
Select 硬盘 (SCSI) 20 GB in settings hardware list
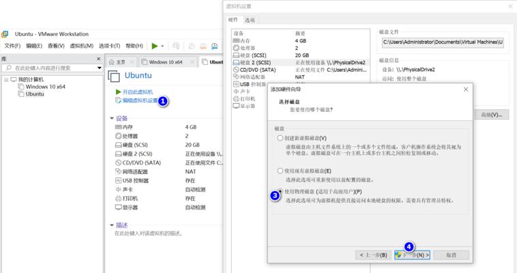point(301,55)
